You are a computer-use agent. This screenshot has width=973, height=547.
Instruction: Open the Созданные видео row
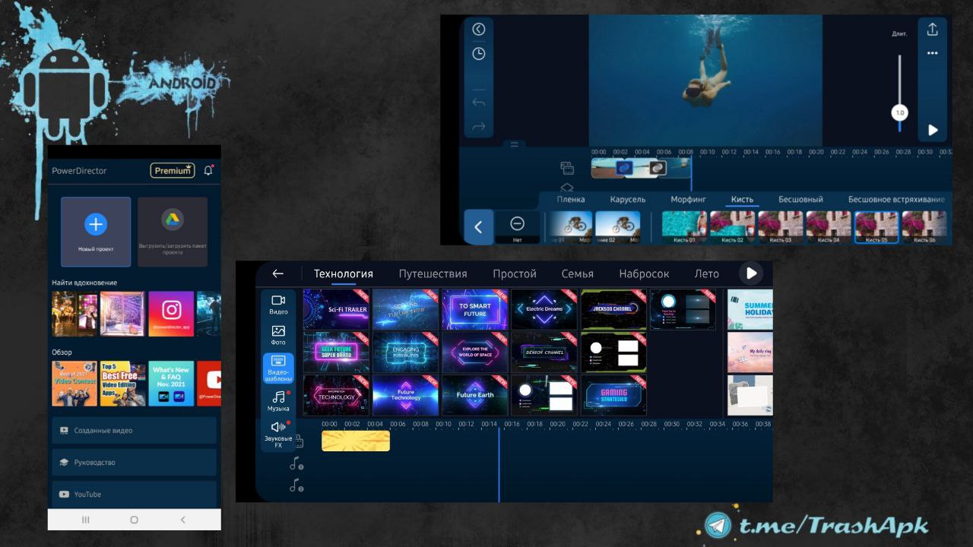point(135,430)
